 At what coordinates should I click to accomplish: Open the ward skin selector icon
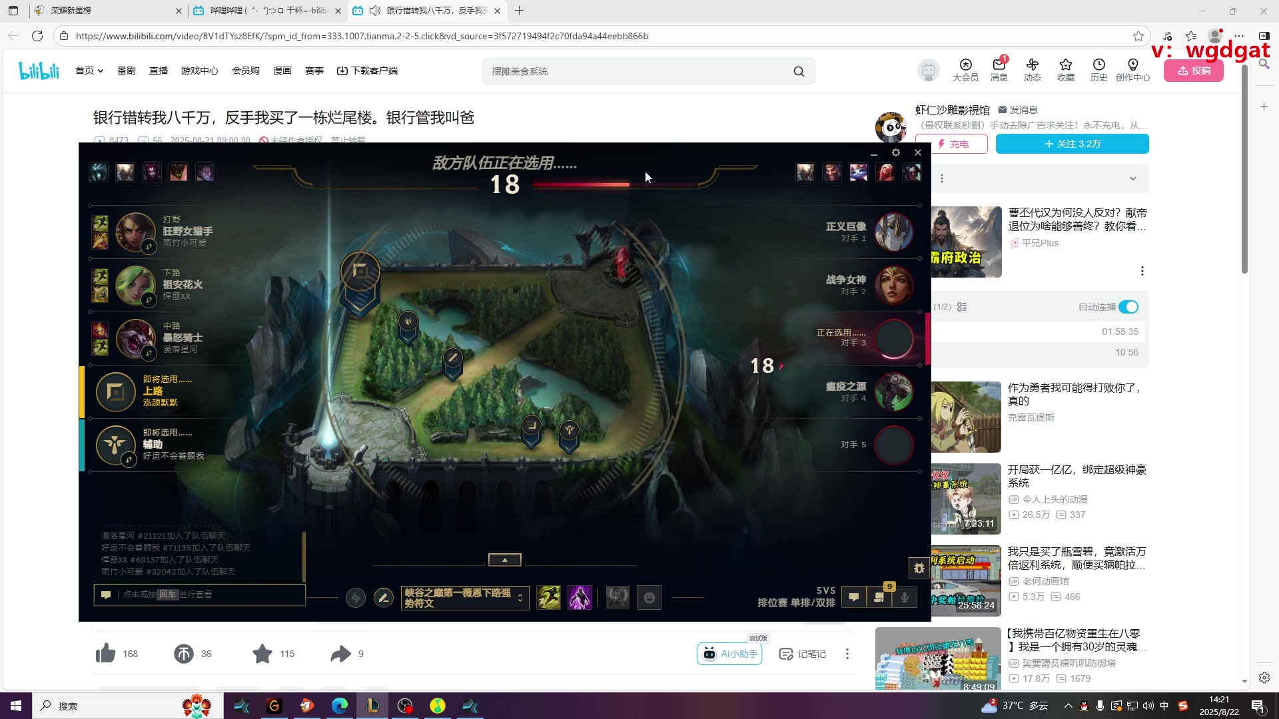[x=618, y=597]
